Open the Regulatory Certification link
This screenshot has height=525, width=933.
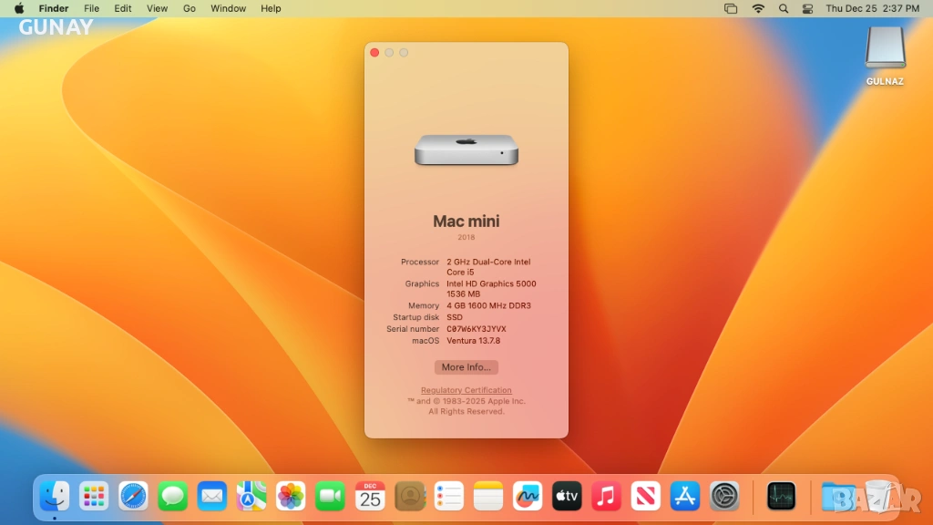tap(466, 390)
